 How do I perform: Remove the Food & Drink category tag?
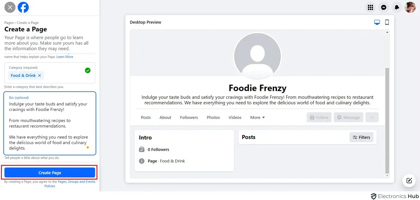pos(40,76)
